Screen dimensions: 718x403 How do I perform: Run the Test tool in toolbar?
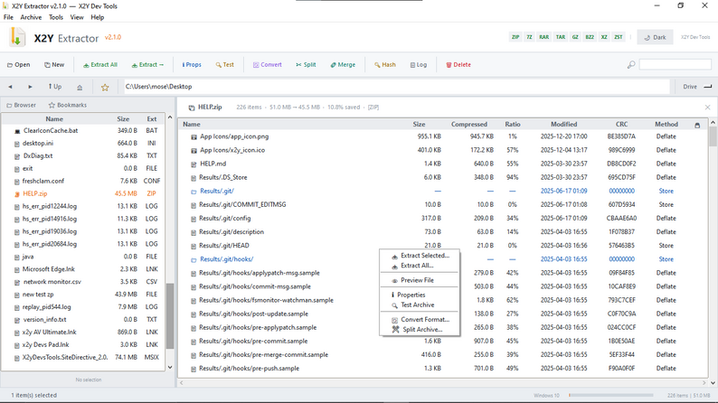pos(225,64)
